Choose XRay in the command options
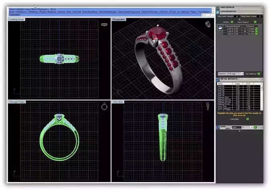The image size is (270, 190). 69,12
